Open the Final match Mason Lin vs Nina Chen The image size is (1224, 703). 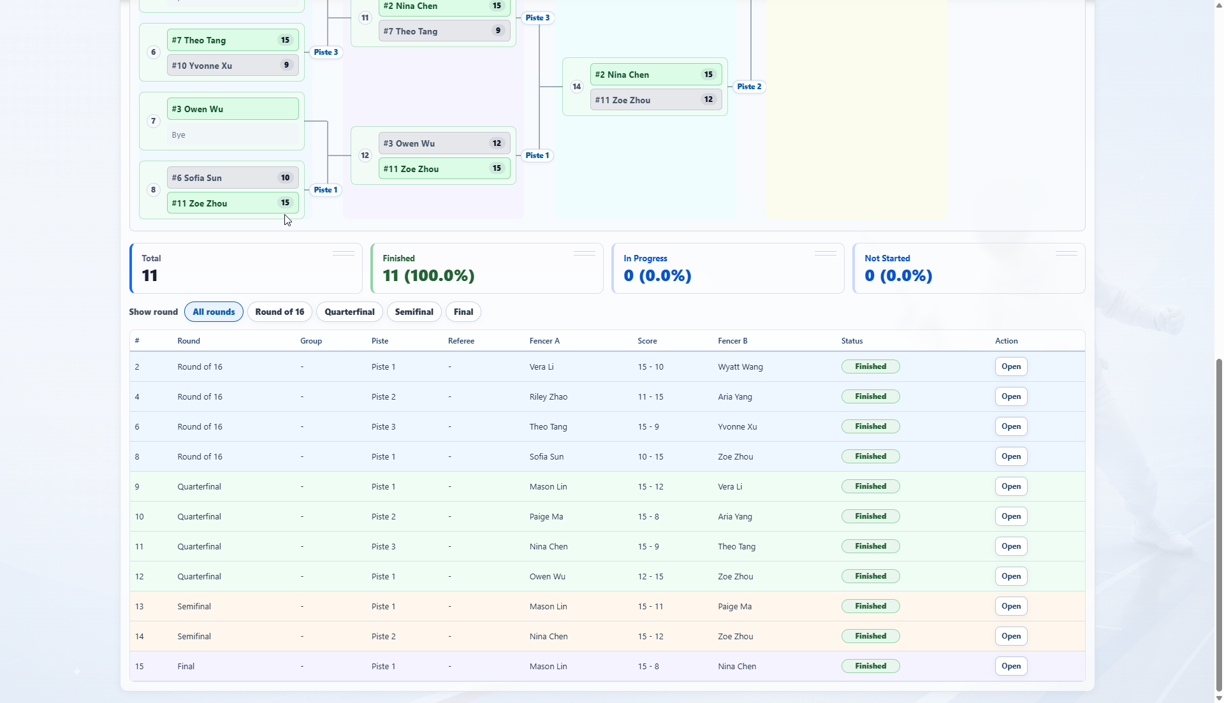click(x=1011, y=666)
